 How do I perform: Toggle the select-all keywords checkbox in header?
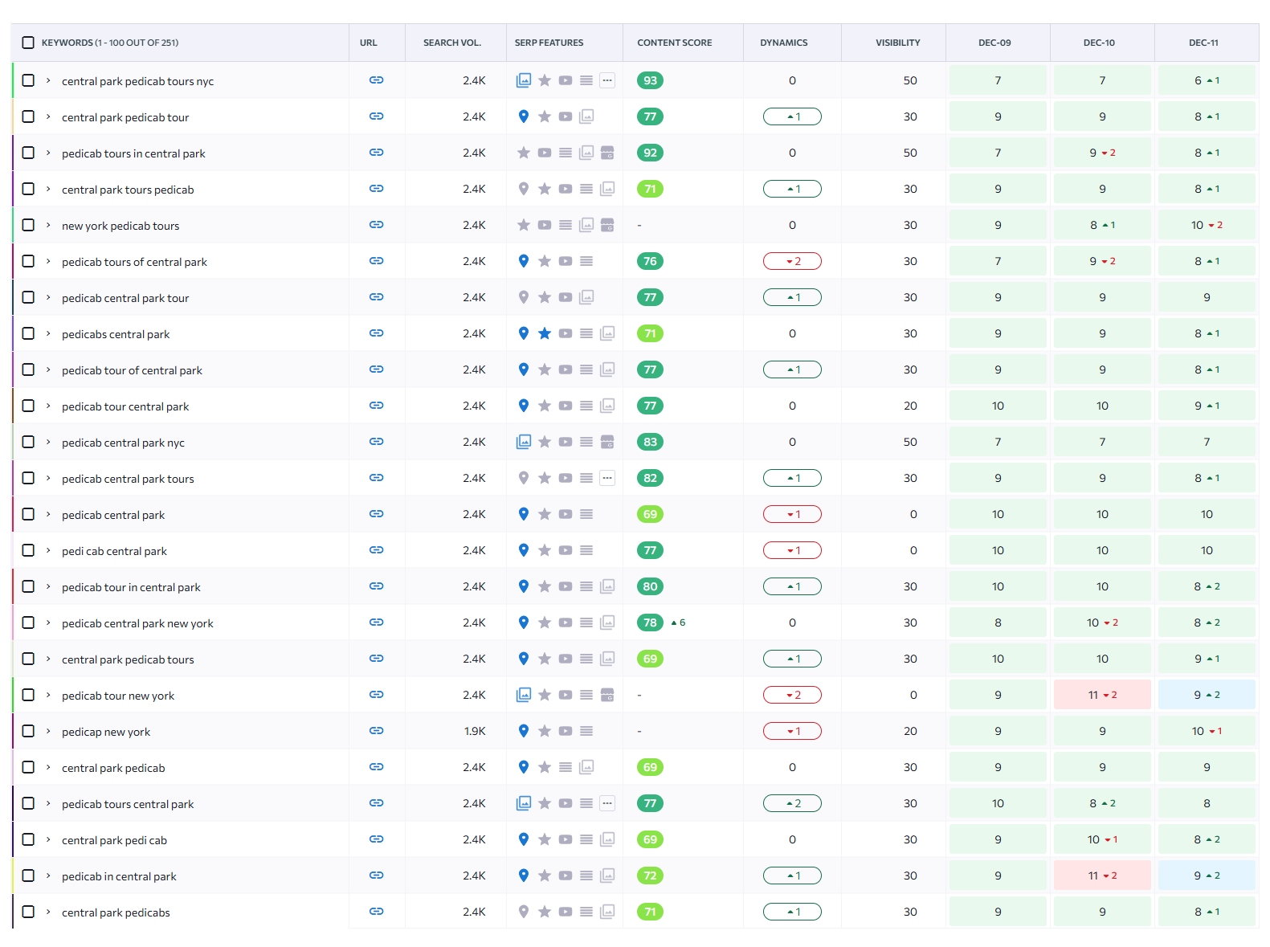(28, 43)
